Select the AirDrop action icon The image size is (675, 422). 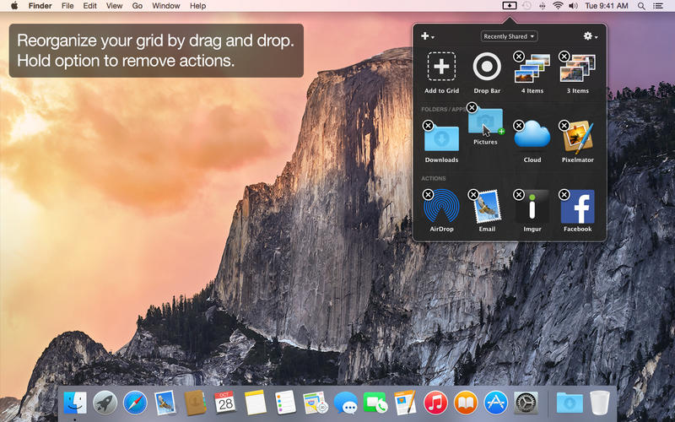[x=441, y=207]
